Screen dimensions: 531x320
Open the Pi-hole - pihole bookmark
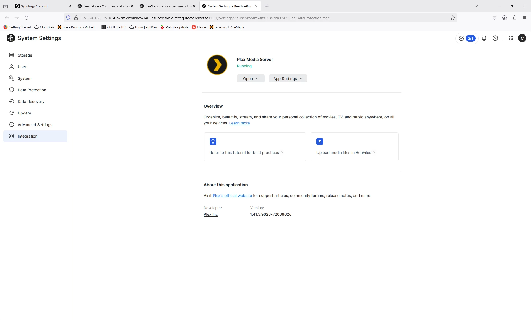pyautogui.click(x=174, y=27)
